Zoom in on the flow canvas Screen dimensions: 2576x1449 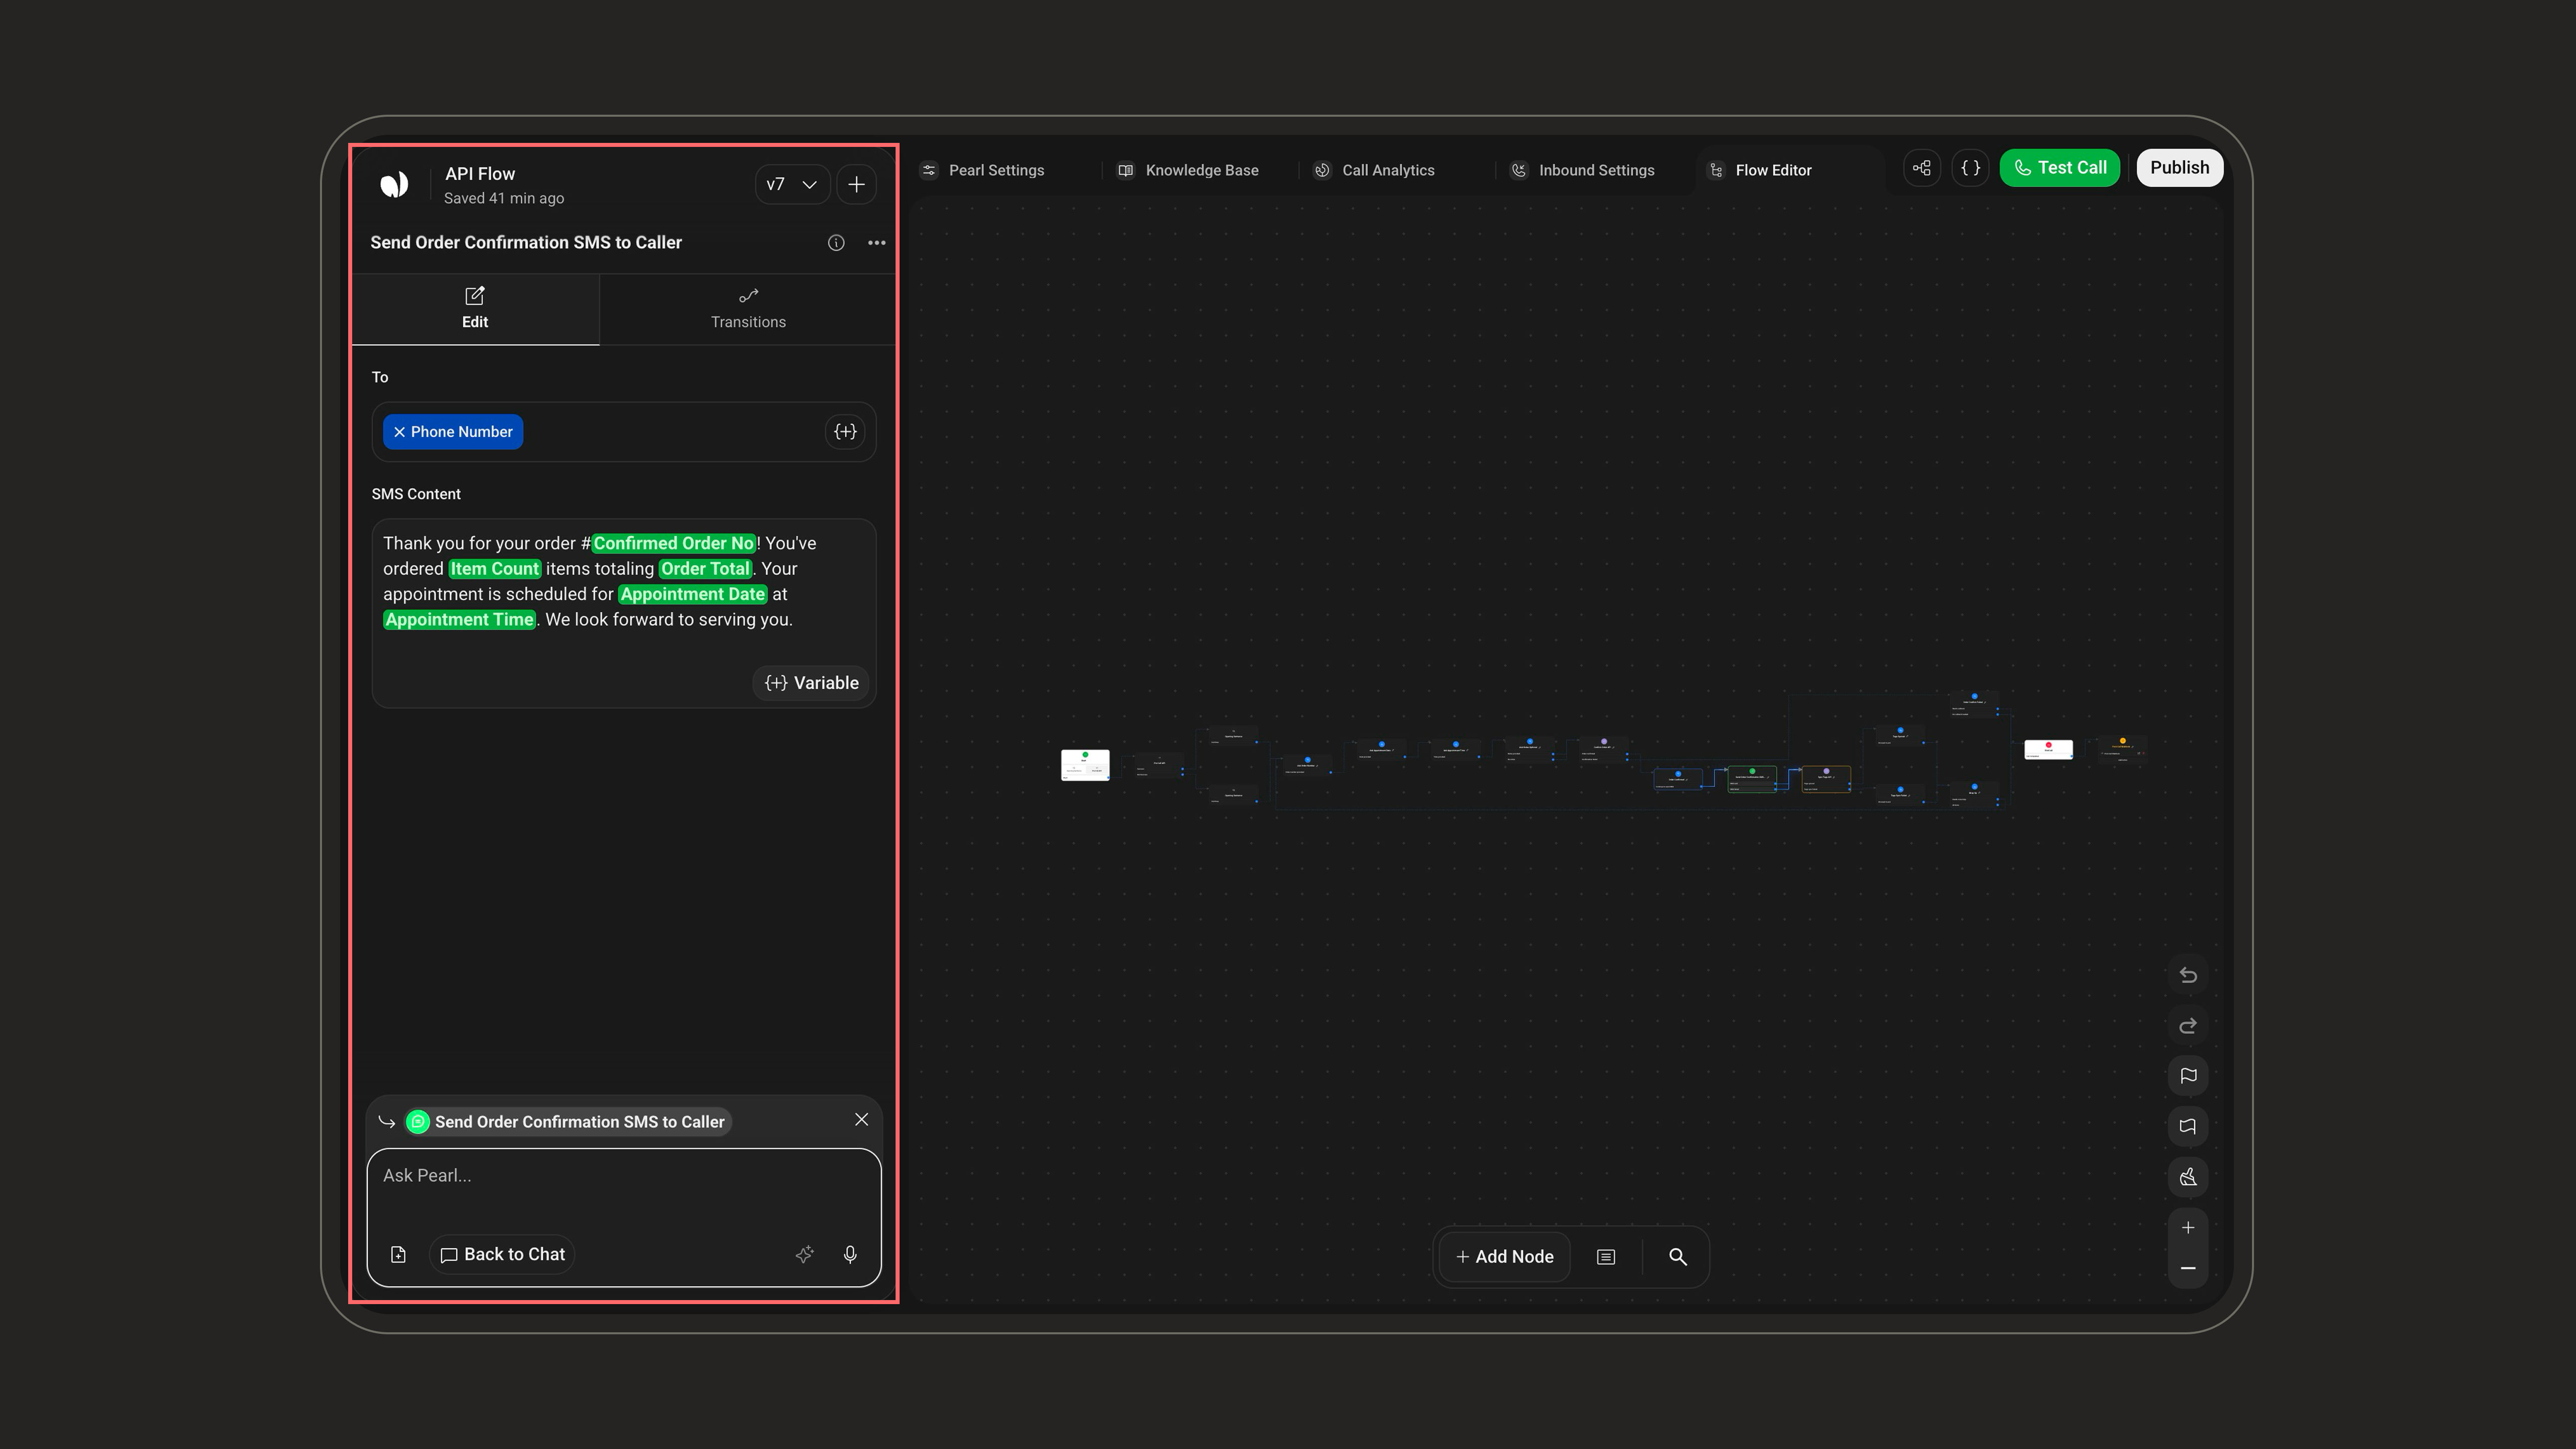coord(2188,1228)
